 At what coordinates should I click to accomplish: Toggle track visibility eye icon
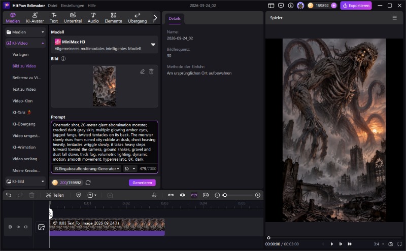(18, 227)
